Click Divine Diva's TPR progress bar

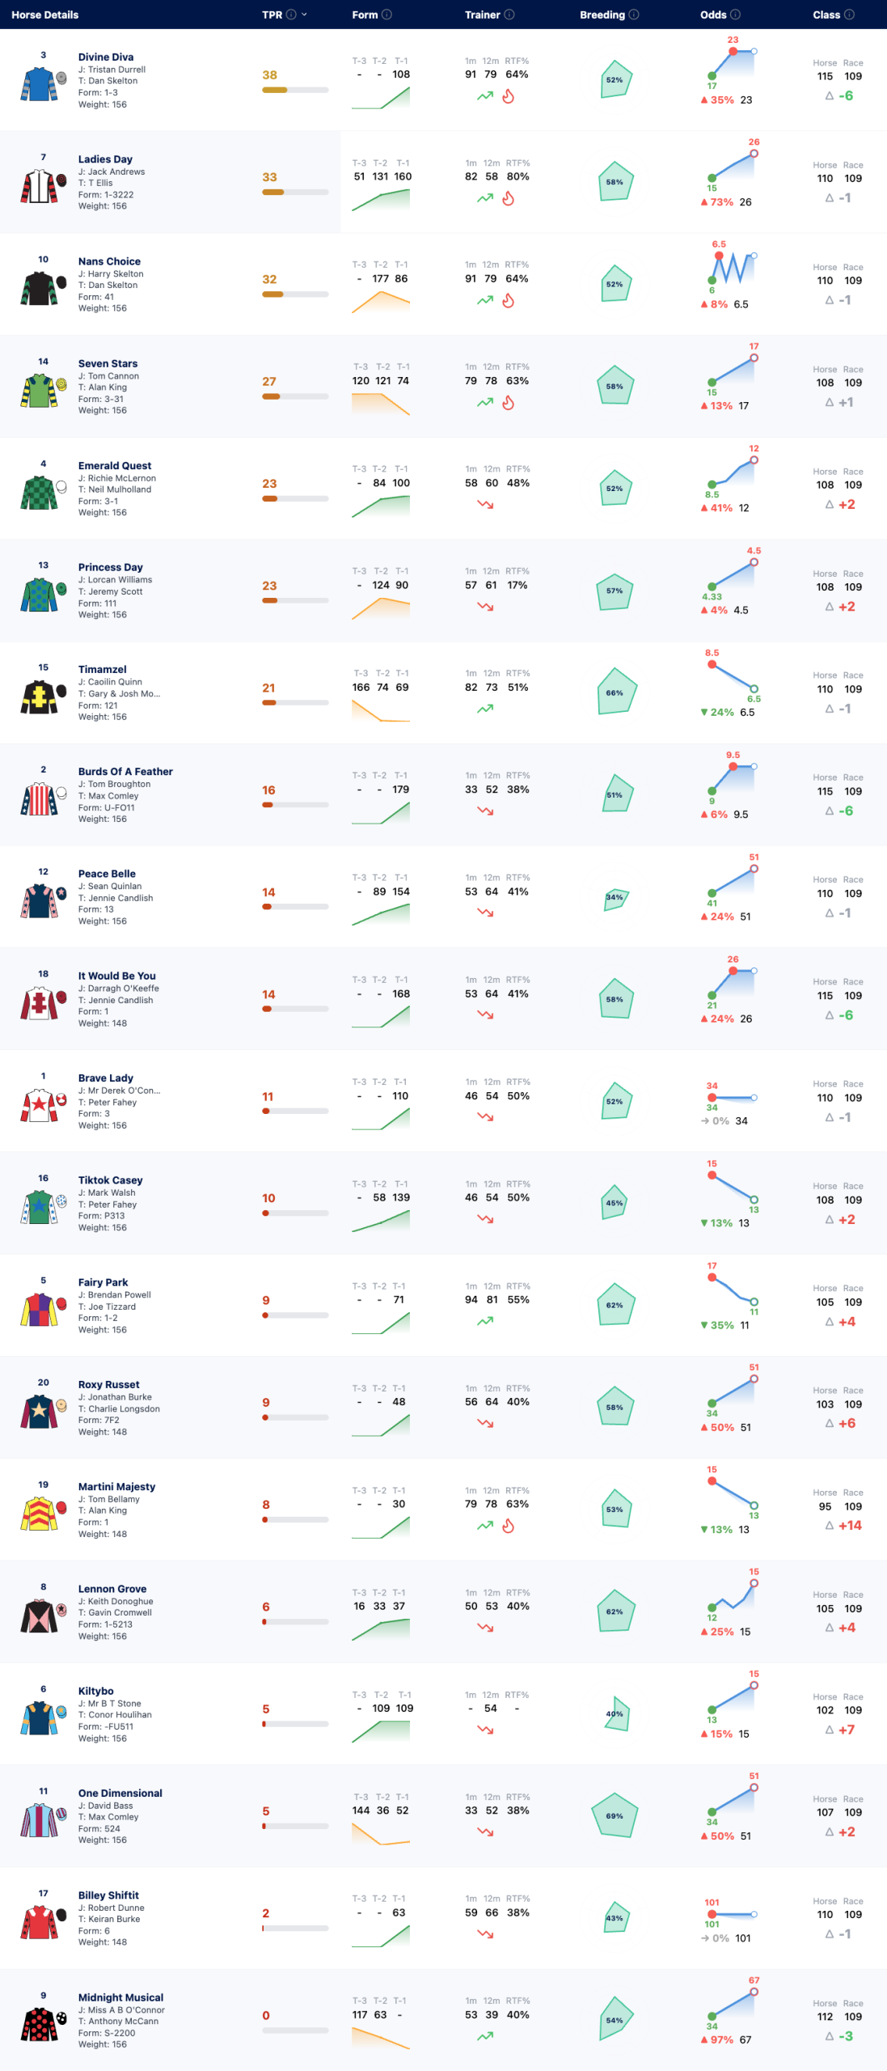pos(295,90)
